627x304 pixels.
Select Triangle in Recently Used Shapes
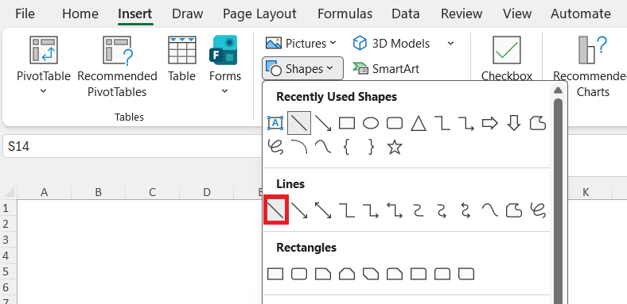419,124
